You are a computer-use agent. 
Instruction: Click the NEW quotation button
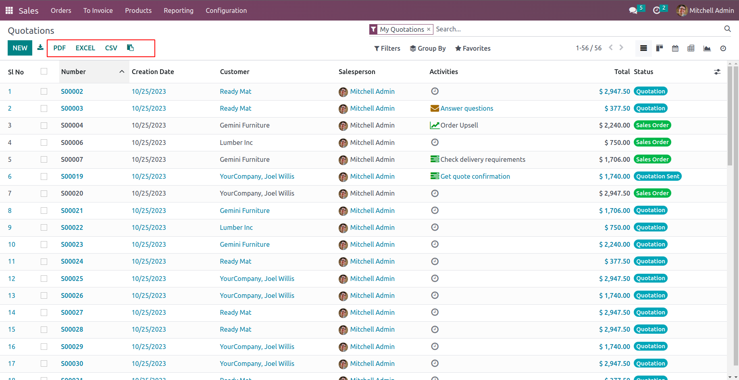click(x=20, y=48)
